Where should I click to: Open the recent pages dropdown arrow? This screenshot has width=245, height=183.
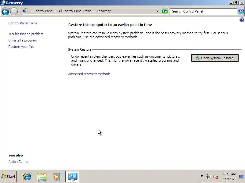20,11
